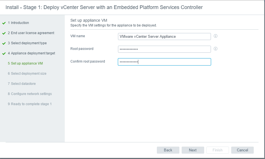Click the Root password info icon
Screen dimensions: 265x159
click(x=215, y=49)
